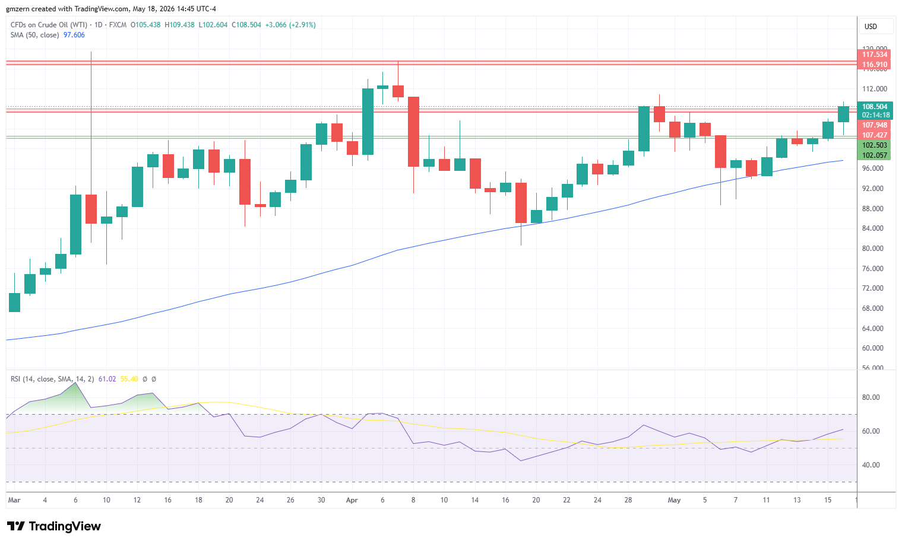This screenshot has width=902, height=544.
Task: Click the date 30 on time axis
Action: tap(321, 500)
